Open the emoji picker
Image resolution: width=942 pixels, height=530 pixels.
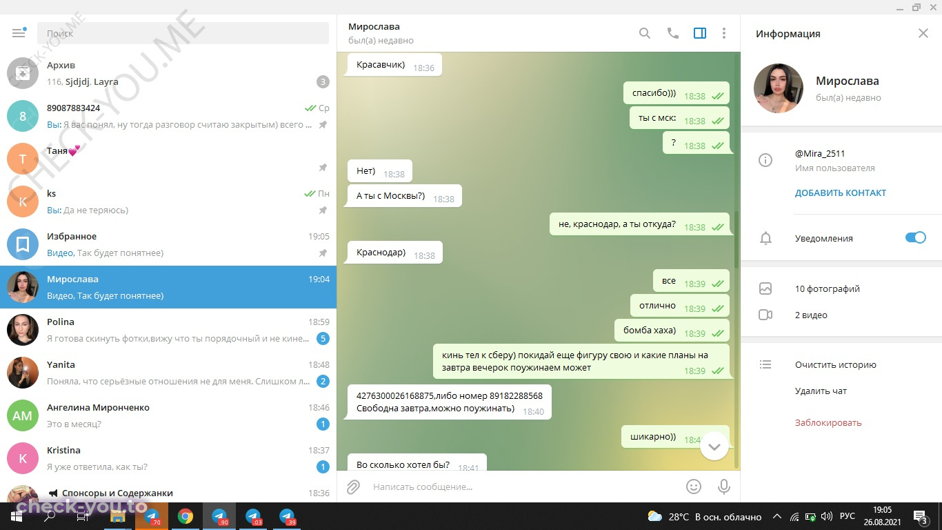[694, 487]
